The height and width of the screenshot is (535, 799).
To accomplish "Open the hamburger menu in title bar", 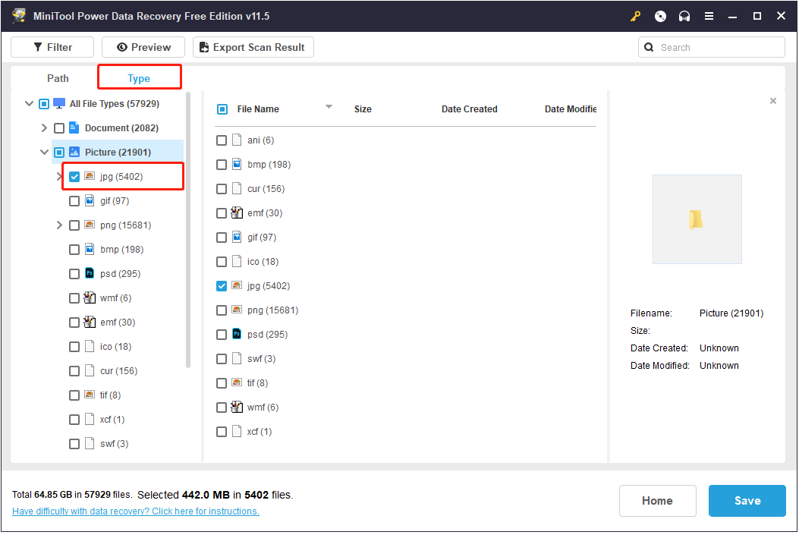I will [x=709, y=17].
